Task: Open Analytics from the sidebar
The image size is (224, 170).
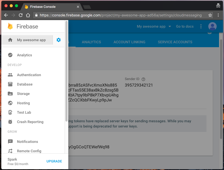Action: pos(33,55)
